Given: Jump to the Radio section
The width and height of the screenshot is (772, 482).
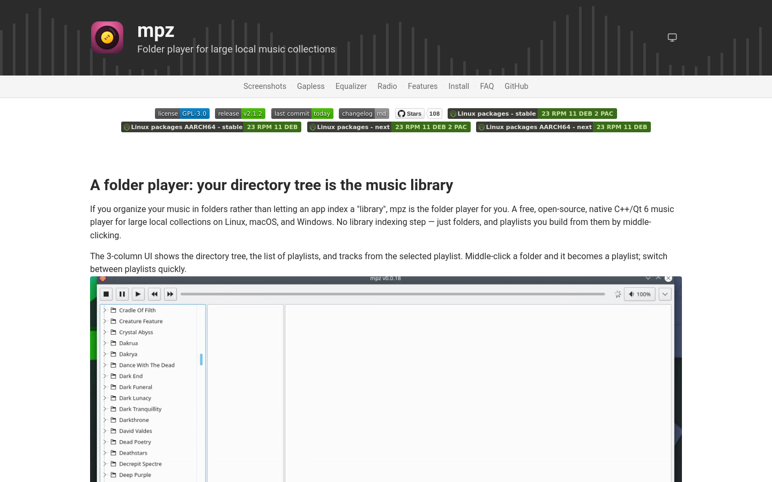Looking at the screenshot, I should 387,86.
